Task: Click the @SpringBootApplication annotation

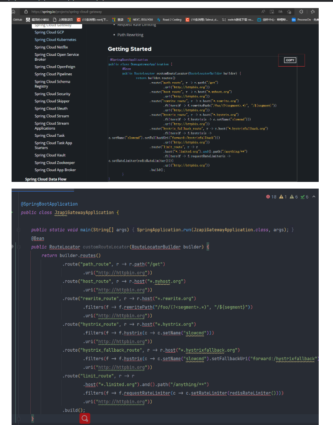Action: [x=49, y=204]
